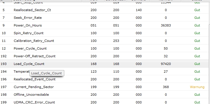
Task: Click the Warnung status for Current_Pending_Sector
Action: tap(197, 87)
